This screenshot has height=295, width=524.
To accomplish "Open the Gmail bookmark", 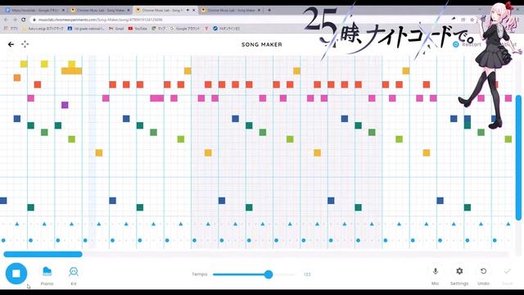I will click(116, 29).
